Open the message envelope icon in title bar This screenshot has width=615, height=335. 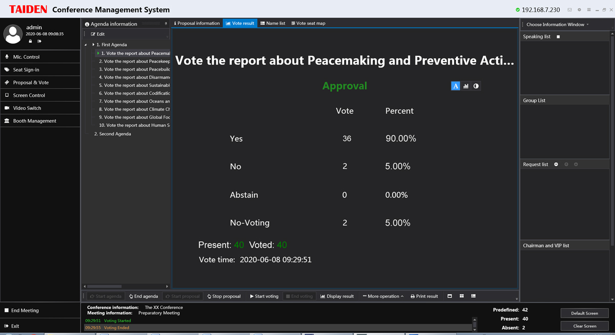pos(569,10)
